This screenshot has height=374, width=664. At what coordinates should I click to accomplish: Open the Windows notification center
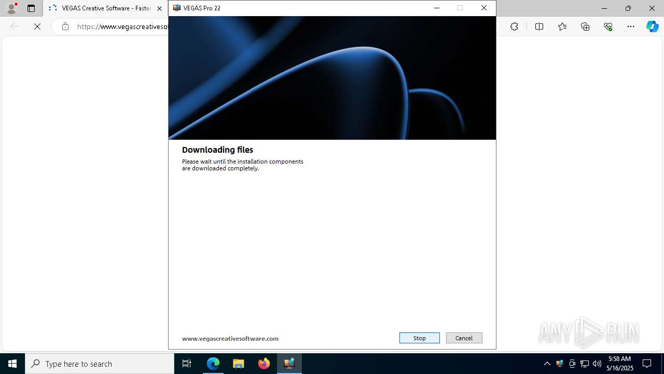click(x=647, y=364)
